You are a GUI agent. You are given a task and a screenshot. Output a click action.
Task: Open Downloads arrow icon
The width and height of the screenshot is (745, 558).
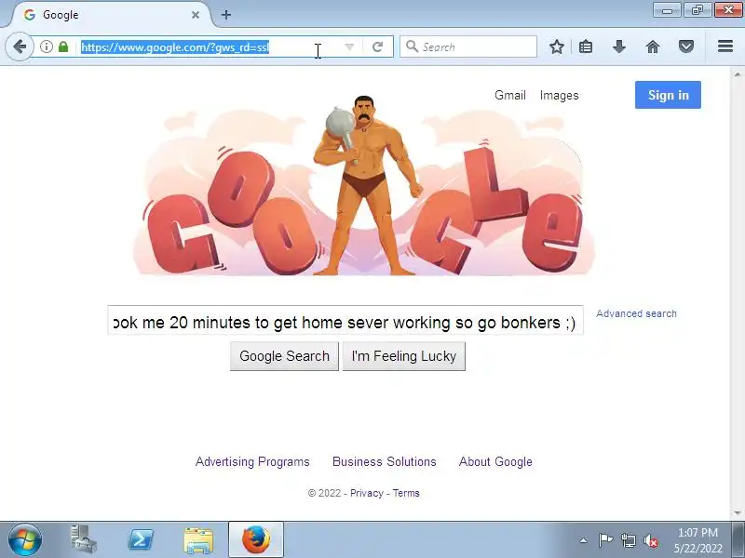tap(618, 46)
